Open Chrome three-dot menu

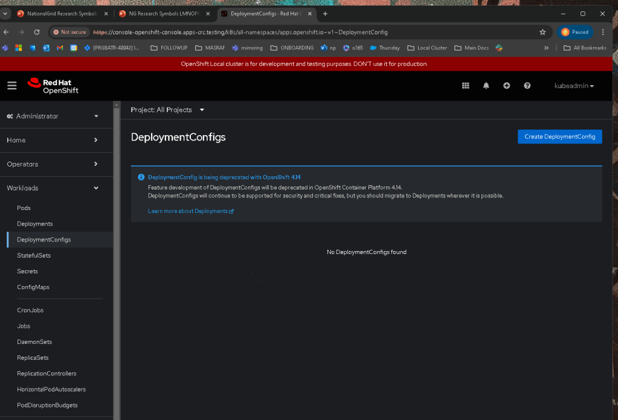tap(603, 32)
